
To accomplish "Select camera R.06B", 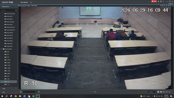I will (x=7, y=73).
